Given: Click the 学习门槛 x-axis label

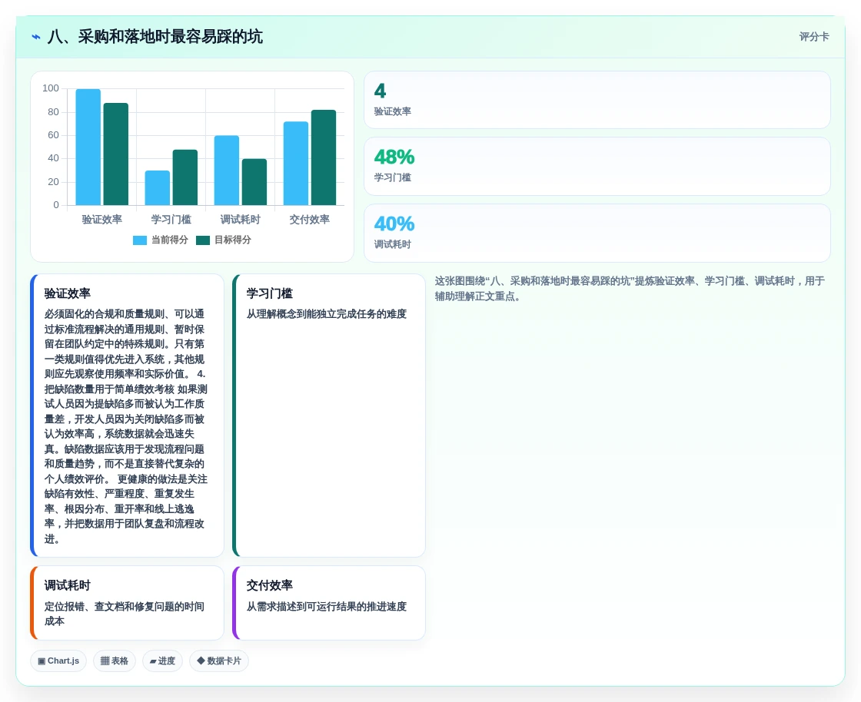Looking at the screenshot, I should tap(171, 220).
